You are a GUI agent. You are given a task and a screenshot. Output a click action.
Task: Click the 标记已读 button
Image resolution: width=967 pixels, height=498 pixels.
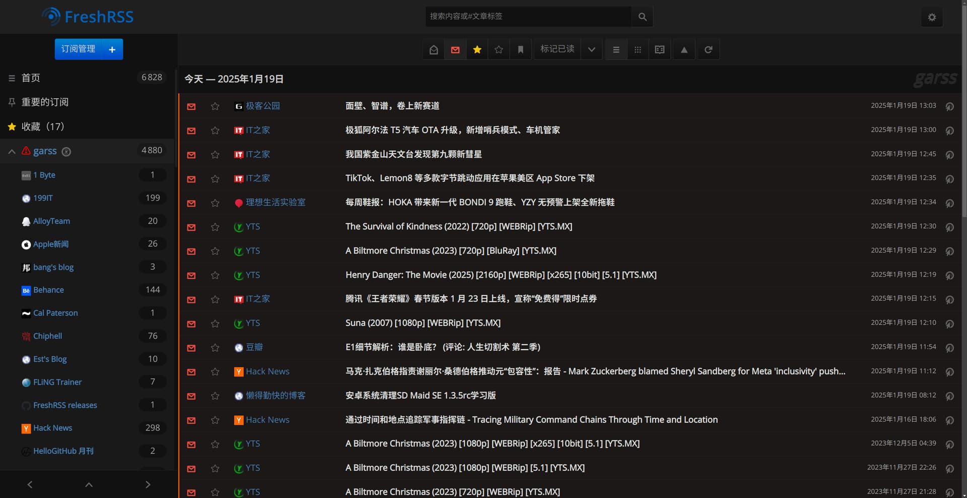557,49
